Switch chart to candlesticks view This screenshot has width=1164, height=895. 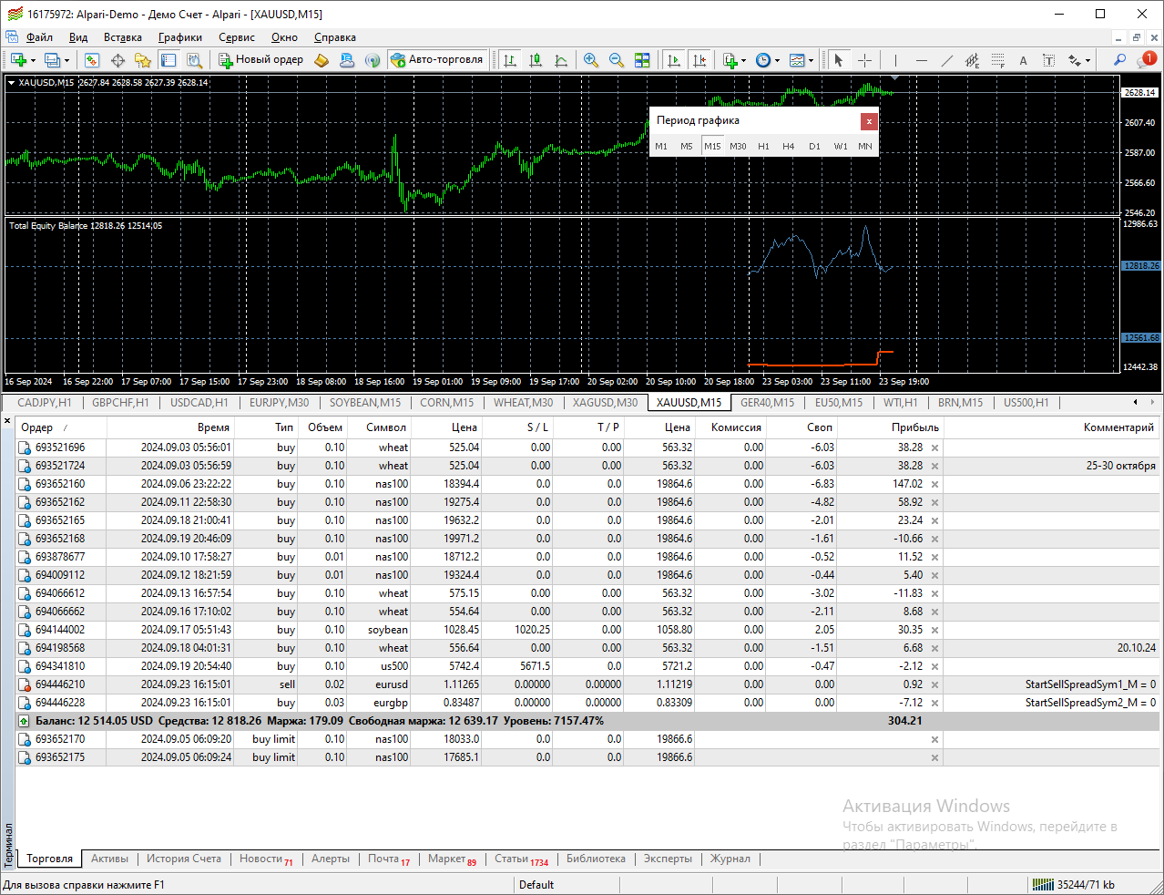(536, 60)
